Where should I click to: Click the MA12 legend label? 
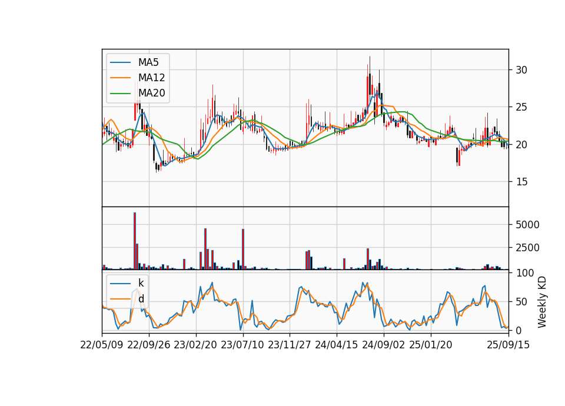[x=151, y=78]
